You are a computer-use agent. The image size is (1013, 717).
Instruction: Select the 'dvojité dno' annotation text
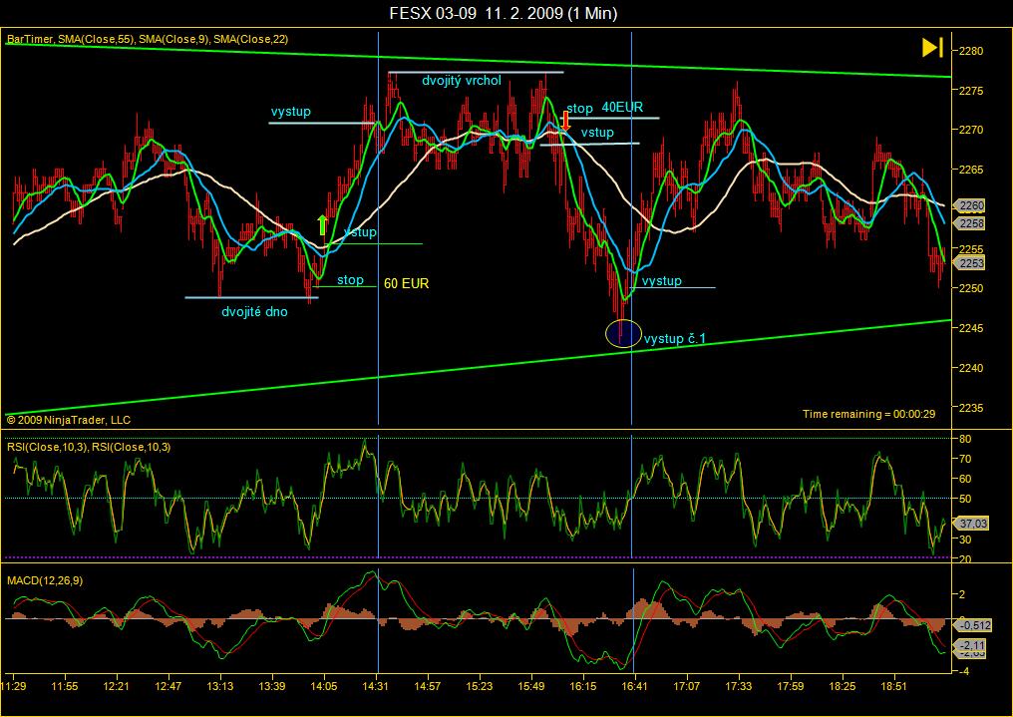[254, 312]
